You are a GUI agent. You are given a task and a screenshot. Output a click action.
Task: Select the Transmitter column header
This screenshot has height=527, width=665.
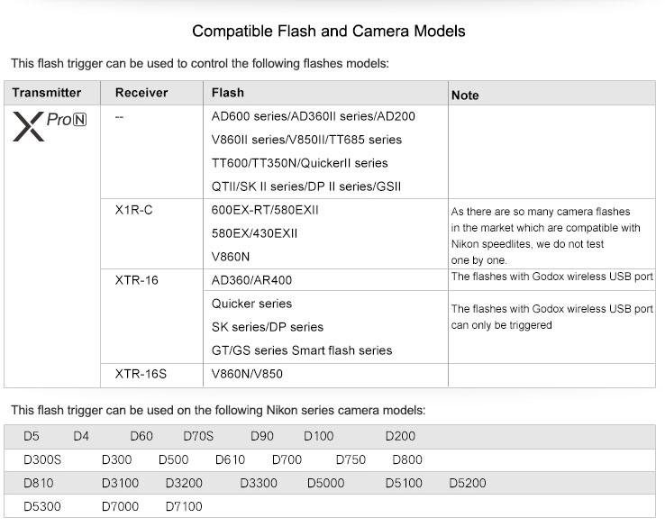click(47, 93)
